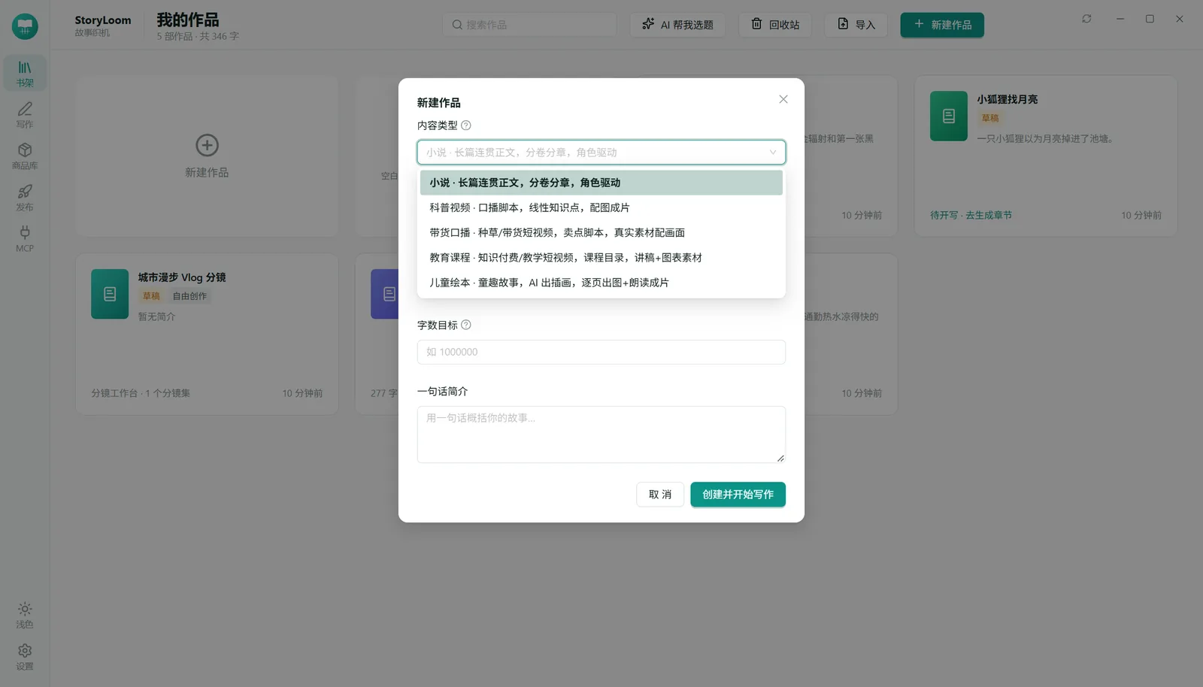This screenshot has height=687, width=1203.
Task: Click 待开写 · 去生成章节 link
Action: (971, 215)
